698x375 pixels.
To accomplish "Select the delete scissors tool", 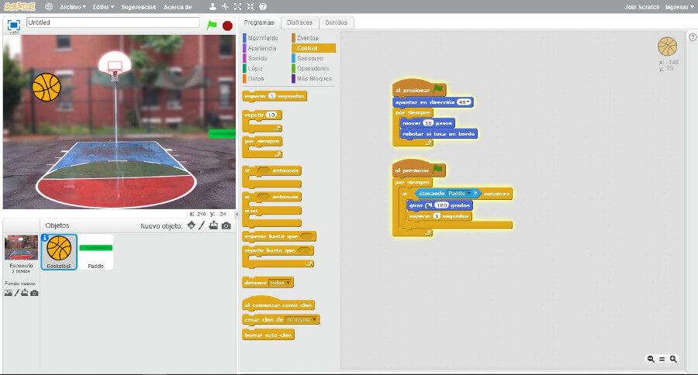I will pyautogui.click(x=225, y=7).
